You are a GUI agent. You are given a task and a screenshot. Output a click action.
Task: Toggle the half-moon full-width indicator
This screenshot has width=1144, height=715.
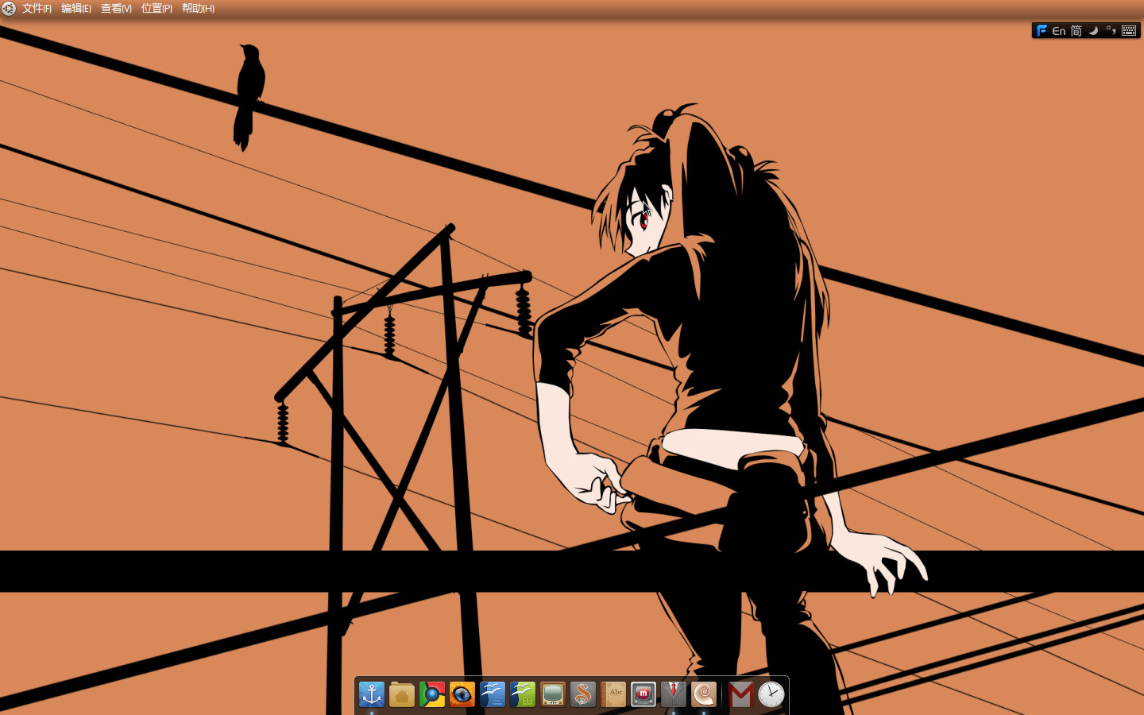click(x=1094, y=31)
